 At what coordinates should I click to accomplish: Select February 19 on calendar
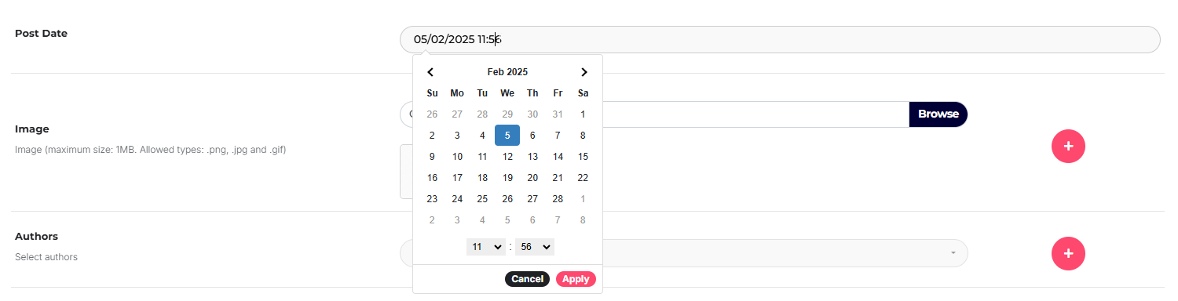(x=507, y=178)
